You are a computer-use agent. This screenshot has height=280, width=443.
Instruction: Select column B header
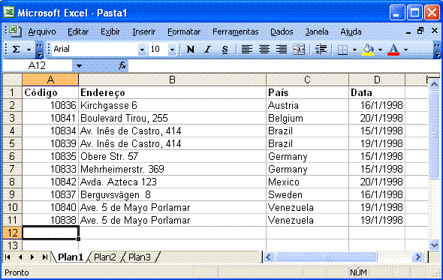pos(172,80)
